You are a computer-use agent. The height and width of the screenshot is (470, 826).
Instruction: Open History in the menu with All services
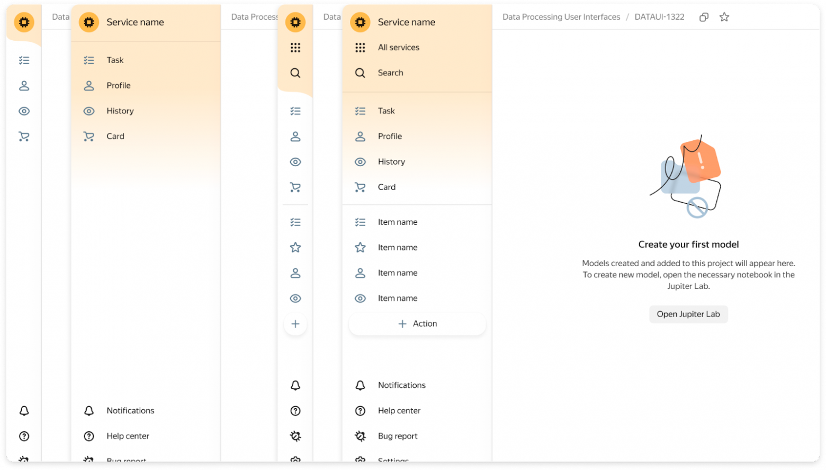tap(417, 162)
